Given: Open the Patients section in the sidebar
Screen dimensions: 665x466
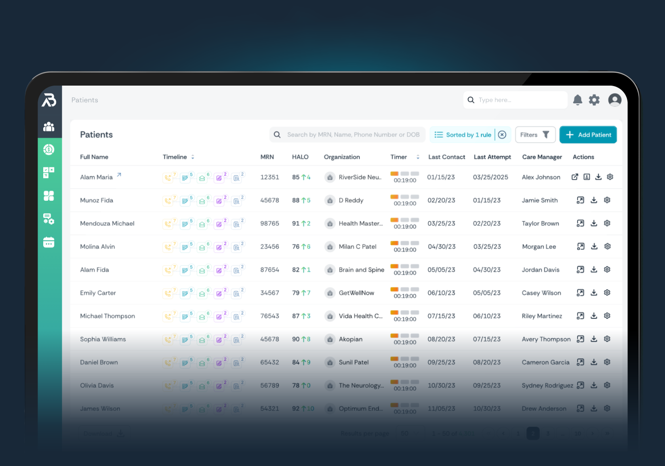Looking at the screenshot, I should click(49, 126).
